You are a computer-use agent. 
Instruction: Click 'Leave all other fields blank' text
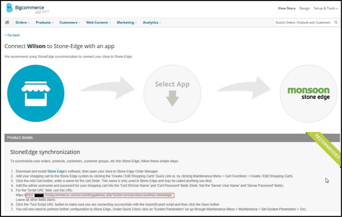[36, 200]
